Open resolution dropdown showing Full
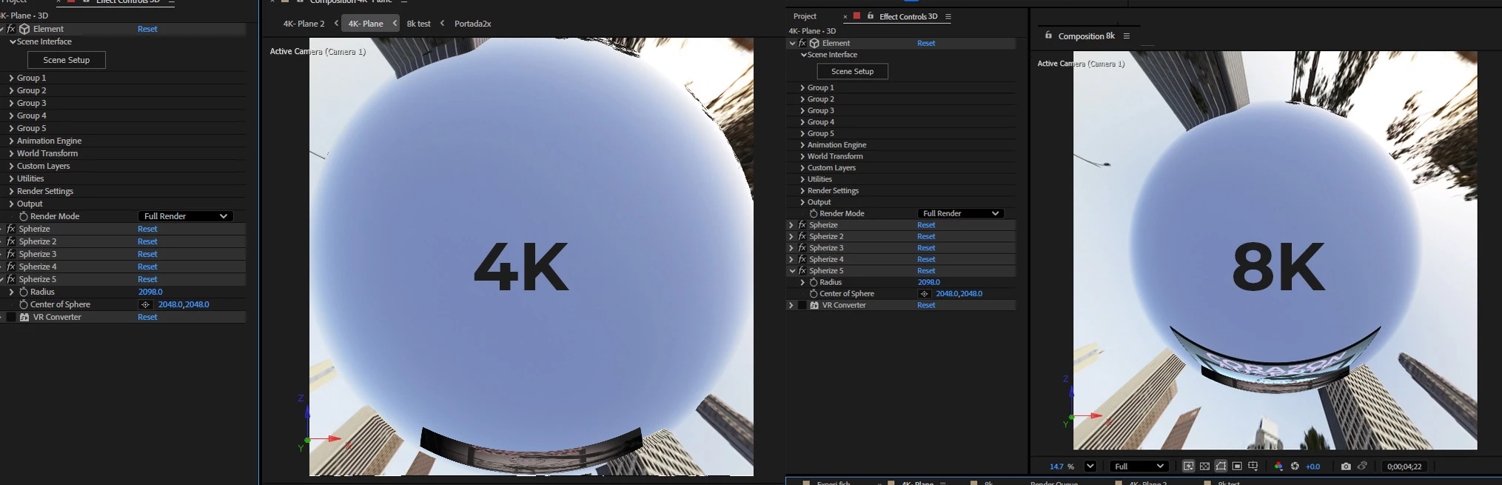The width and height of the screenshot is (1502, 485). pos(1139,466)
